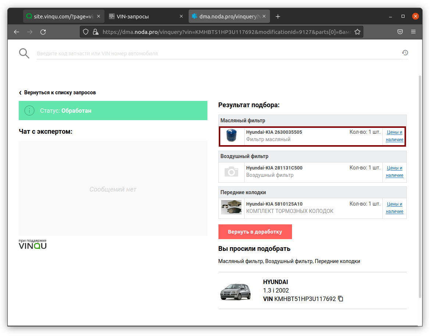Click the status info circle icon

click(29, 111)
